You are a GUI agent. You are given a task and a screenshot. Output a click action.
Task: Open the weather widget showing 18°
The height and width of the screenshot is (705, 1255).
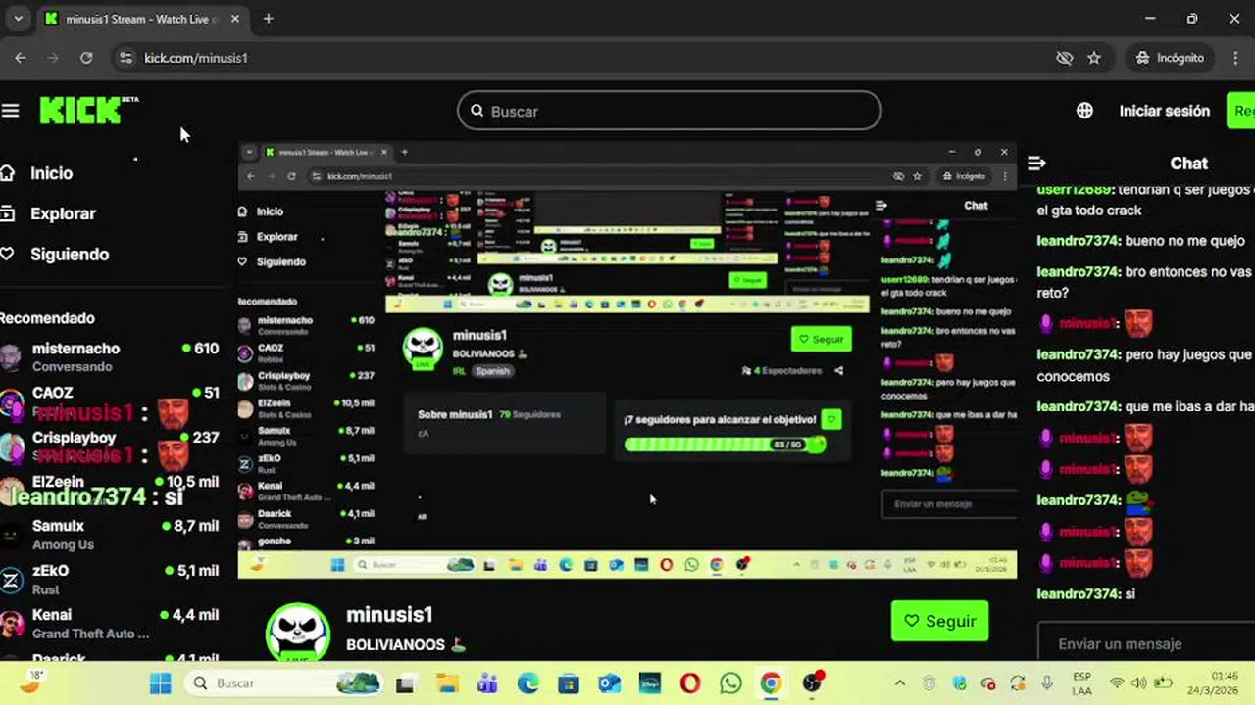pos(32,682)
